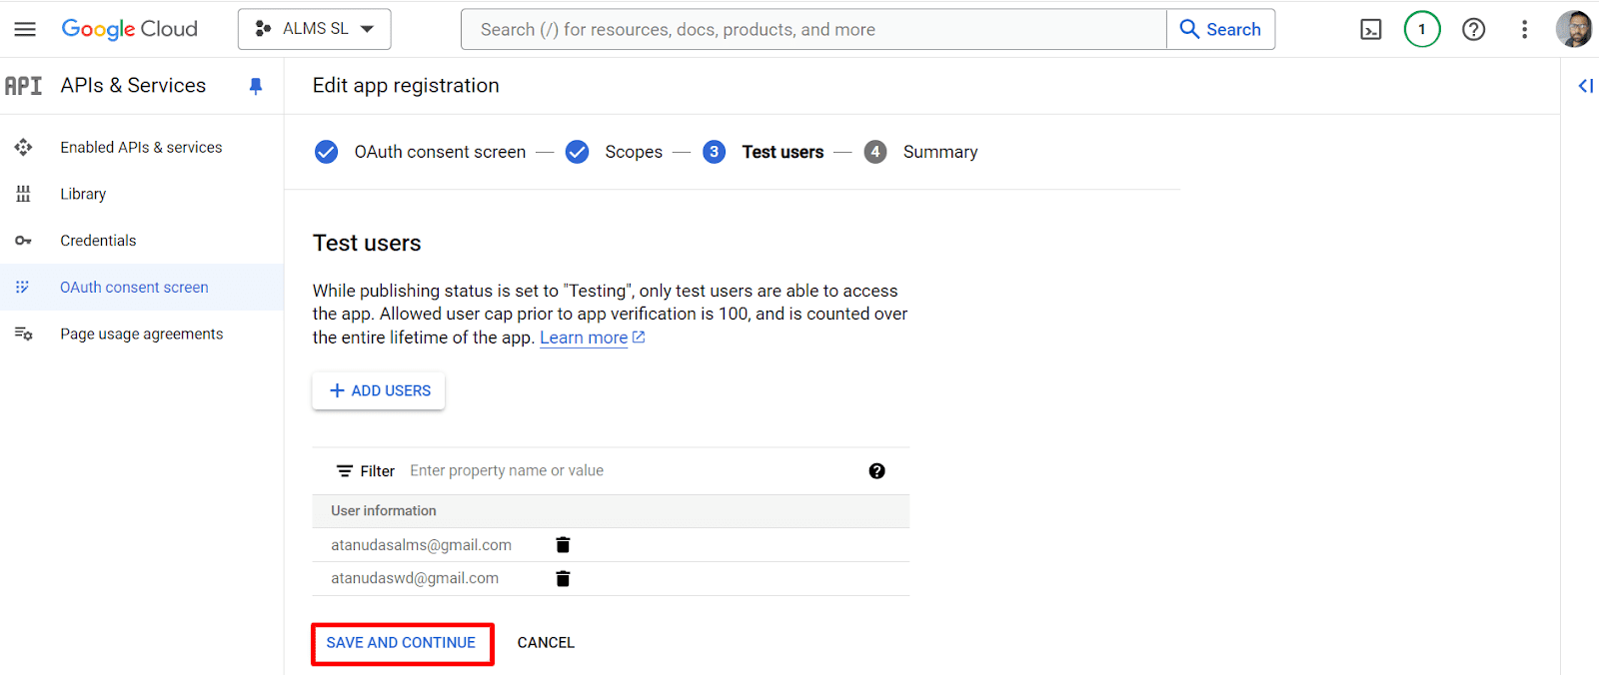Unpin APIs & Services with pin icon
This screenshot has width=1599, height=675.
coord(256,86)
